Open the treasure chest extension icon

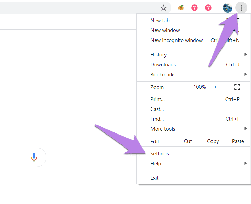click(x=181, y=8)
